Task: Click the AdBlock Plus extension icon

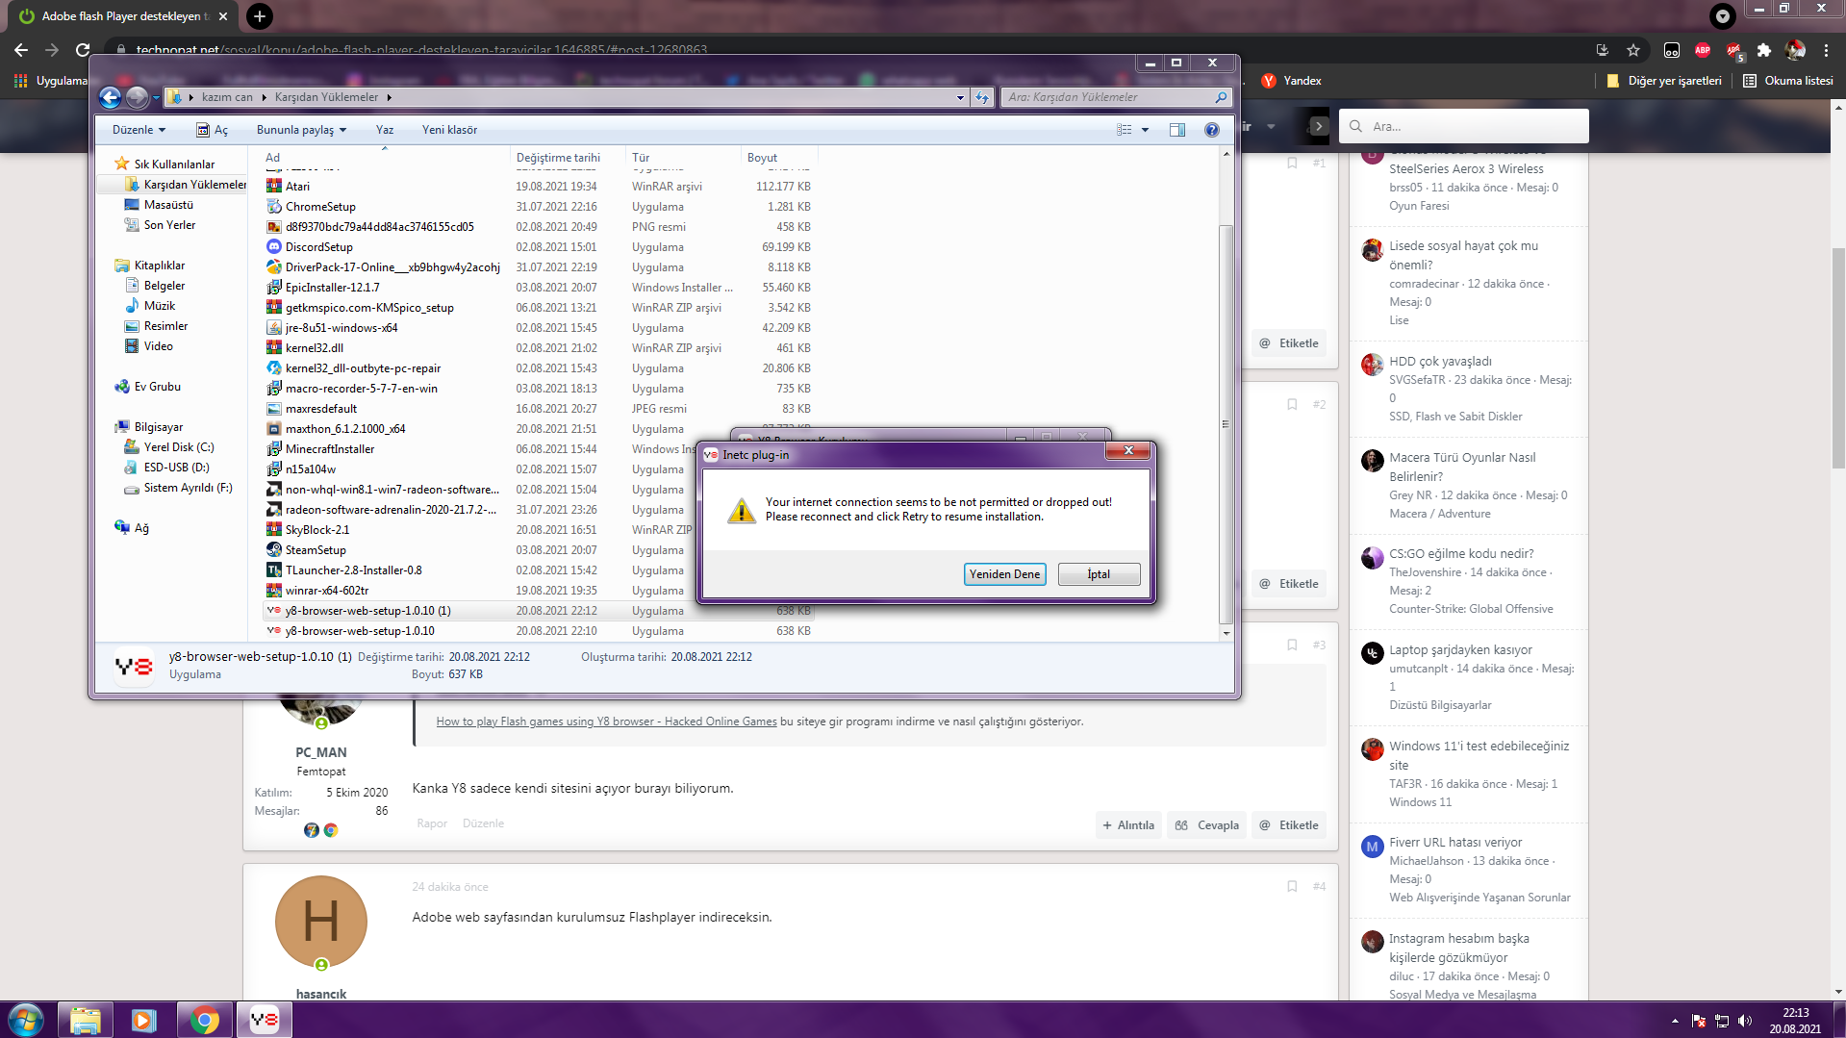Action: pos(1703,50)
